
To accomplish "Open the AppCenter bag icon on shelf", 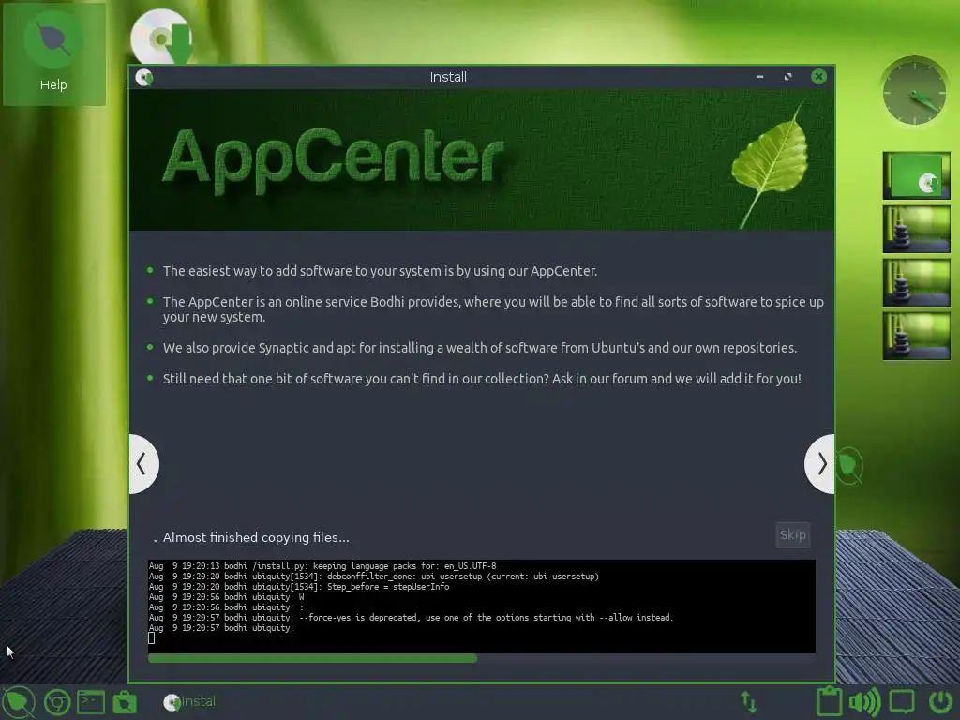I will (125, 701).
